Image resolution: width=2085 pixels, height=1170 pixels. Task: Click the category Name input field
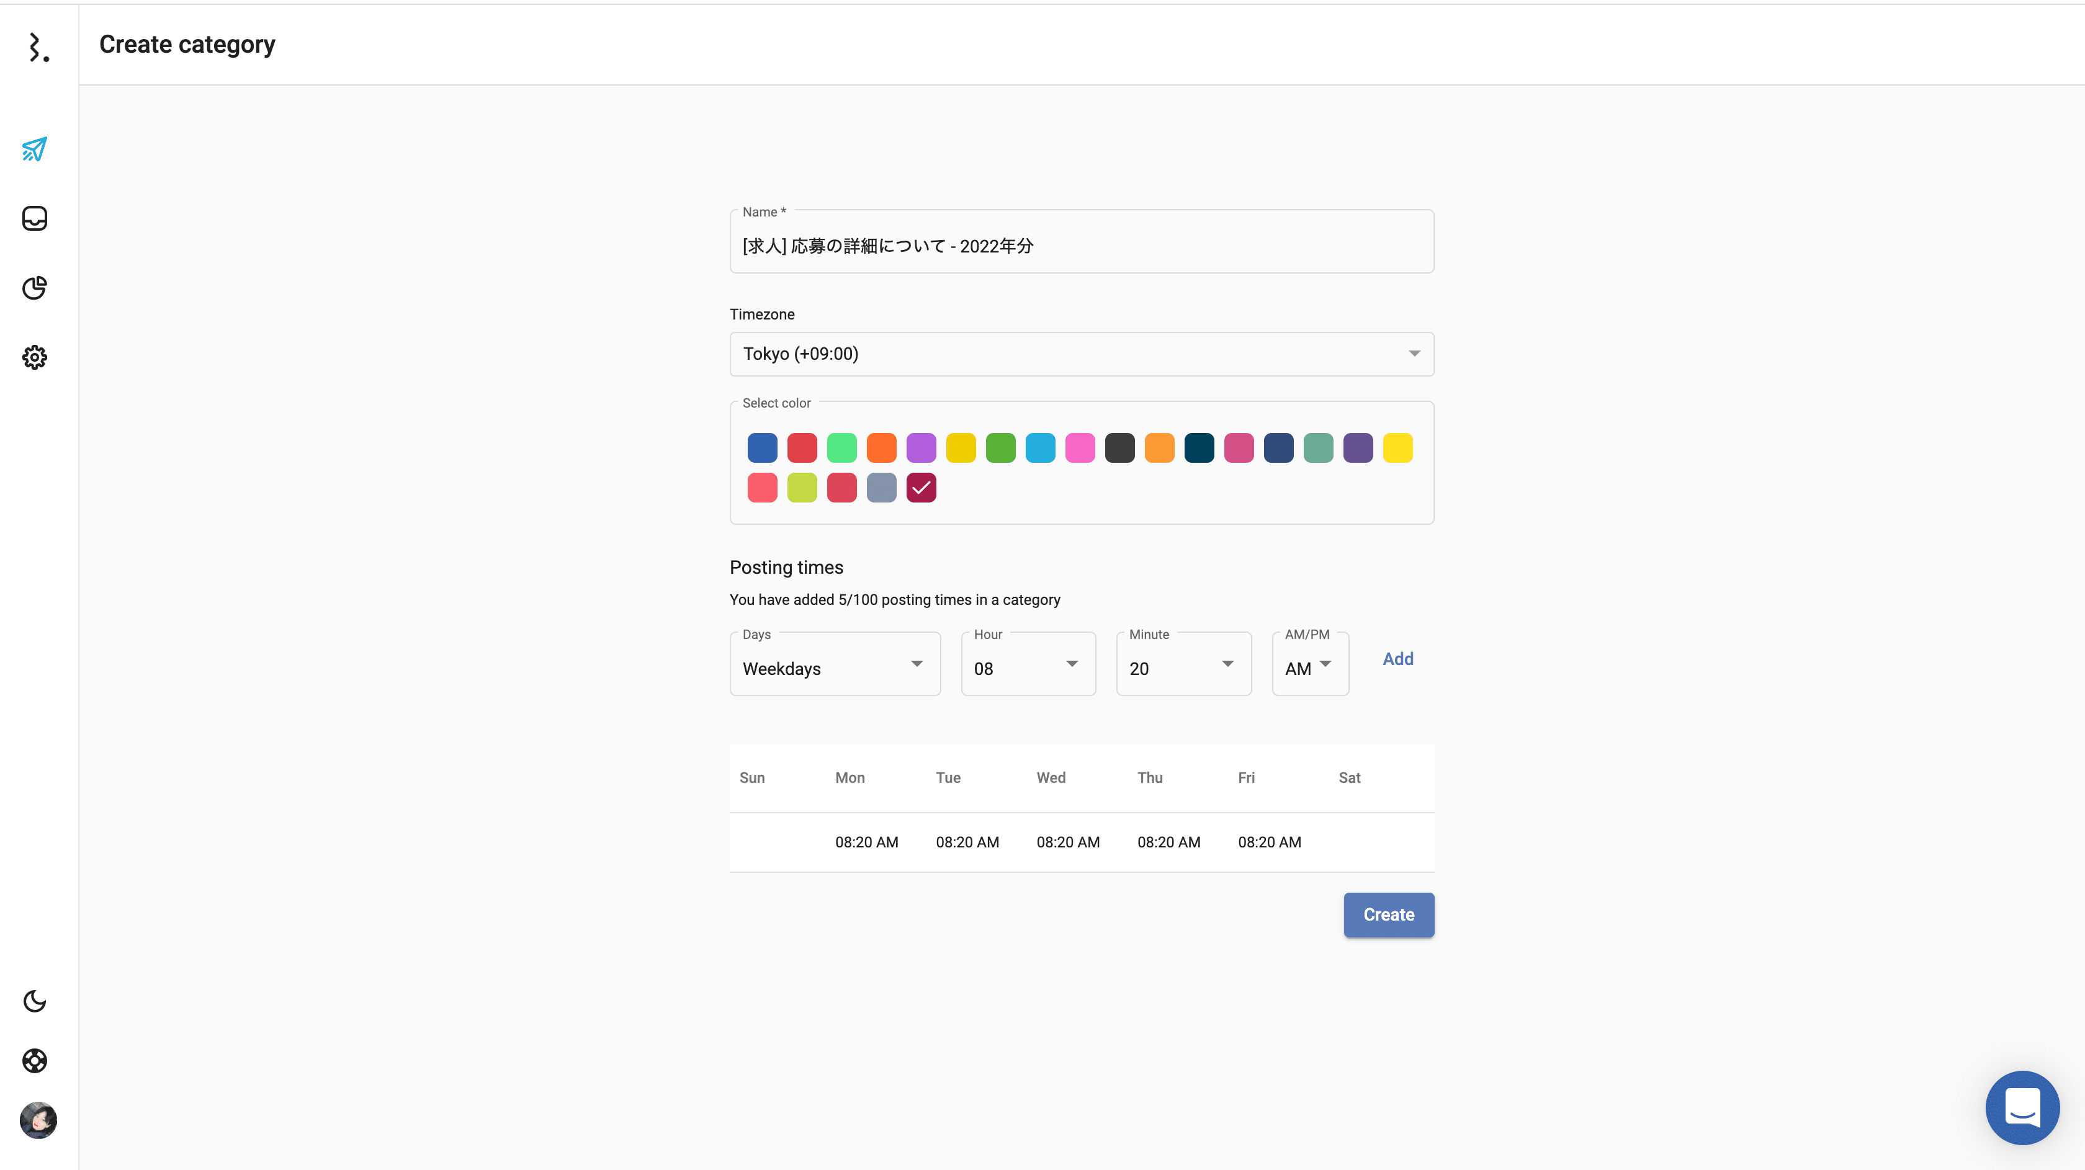[1082, 241]
